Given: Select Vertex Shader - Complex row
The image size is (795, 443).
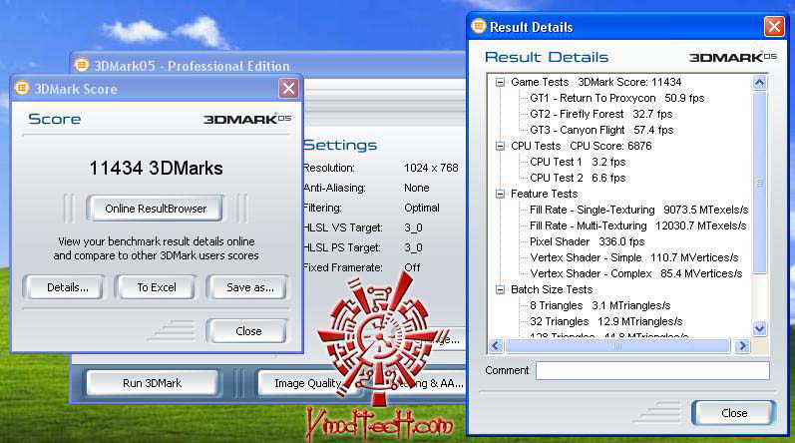Looking at the screenshot, I should click(635, 273).
